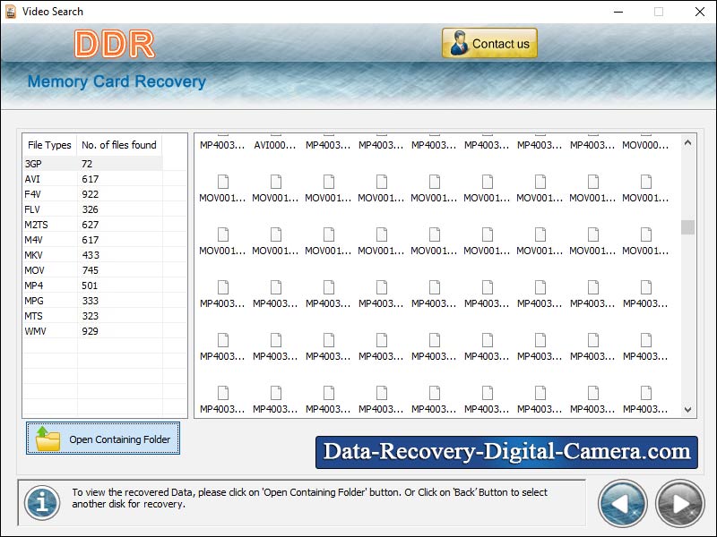Click the count 922 for F4V
Viewport: 717px width, 537px height.
click(x=91, y=194)
